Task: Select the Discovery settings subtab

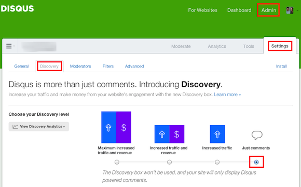Action: 49,66
